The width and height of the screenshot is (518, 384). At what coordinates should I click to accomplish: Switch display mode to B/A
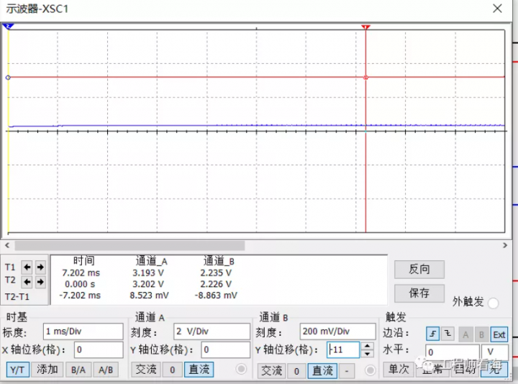pos(76,370)
